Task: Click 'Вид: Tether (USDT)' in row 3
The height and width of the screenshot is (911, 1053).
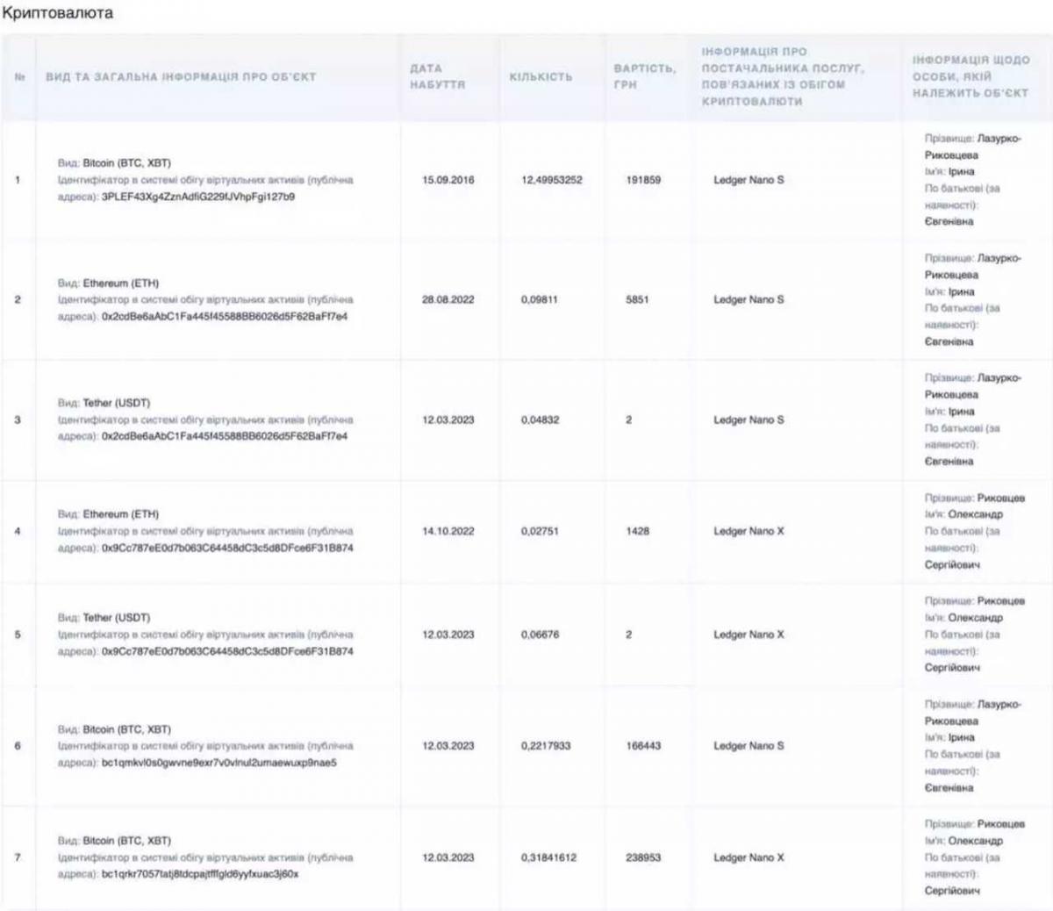Action: (x=104, y=403)
